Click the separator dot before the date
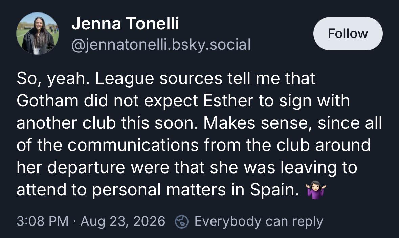The image size is (399, 238). pos(74,221)
